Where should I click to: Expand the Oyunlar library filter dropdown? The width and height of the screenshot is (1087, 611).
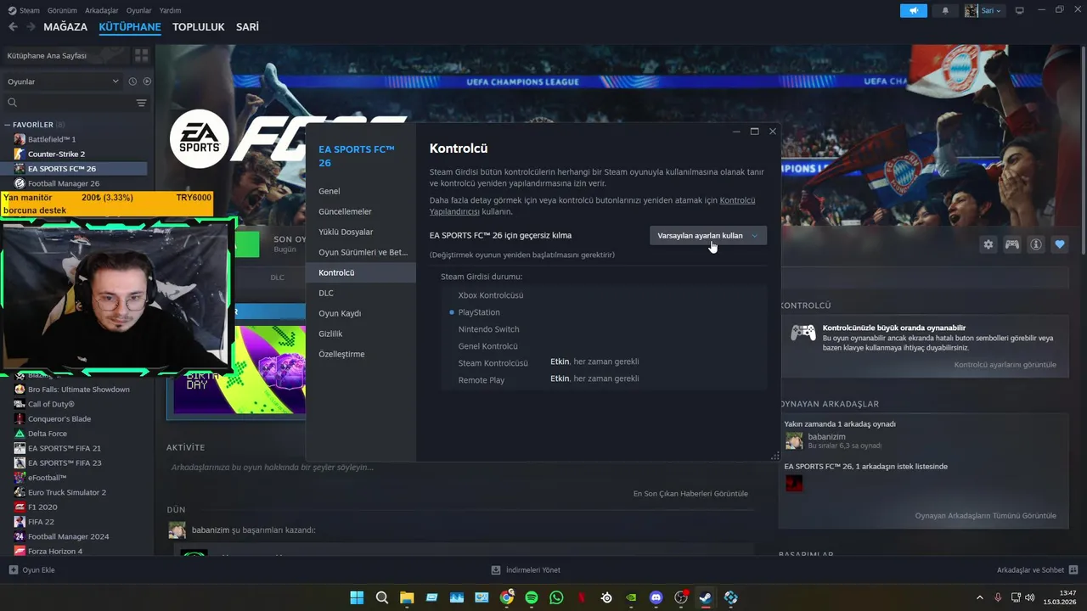[64, 81]
